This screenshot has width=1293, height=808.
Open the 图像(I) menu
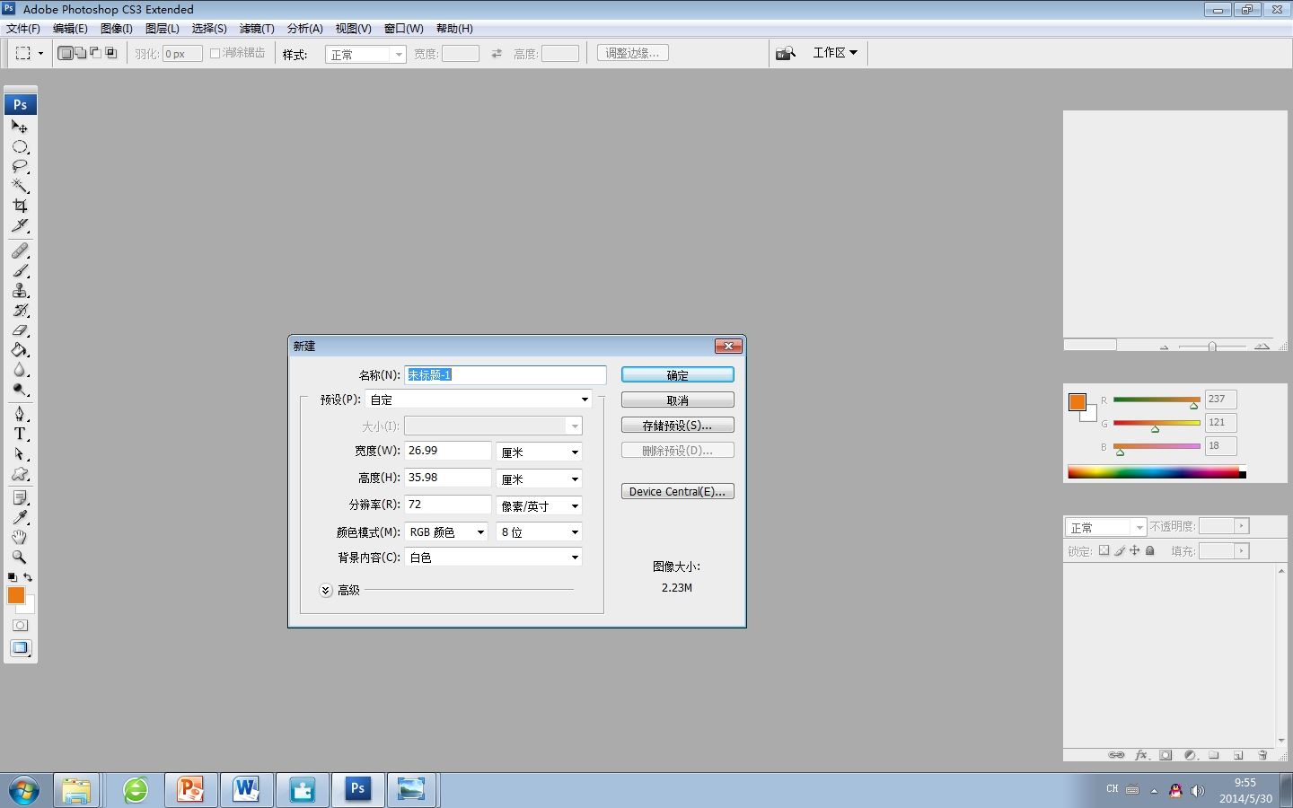(x=117, y=29)
